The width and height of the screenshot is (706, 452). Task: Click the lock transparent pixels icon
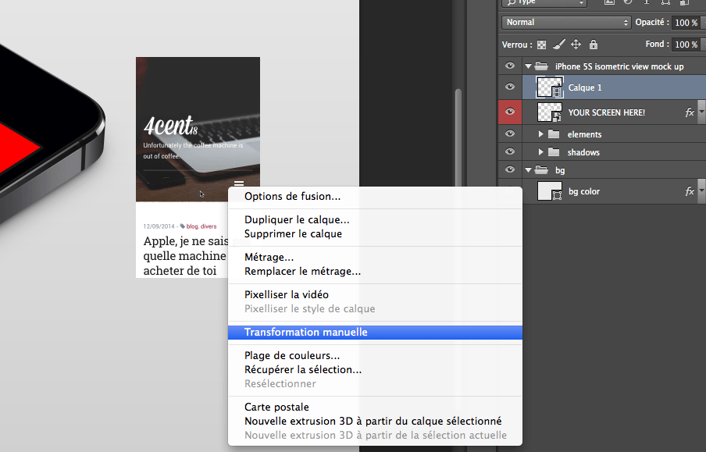pyautogui.click(x=542, y=45)
